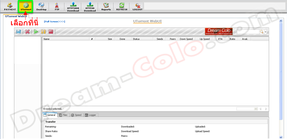Sort by the # column header
The image size is (287, 139).
click(92, 39)
